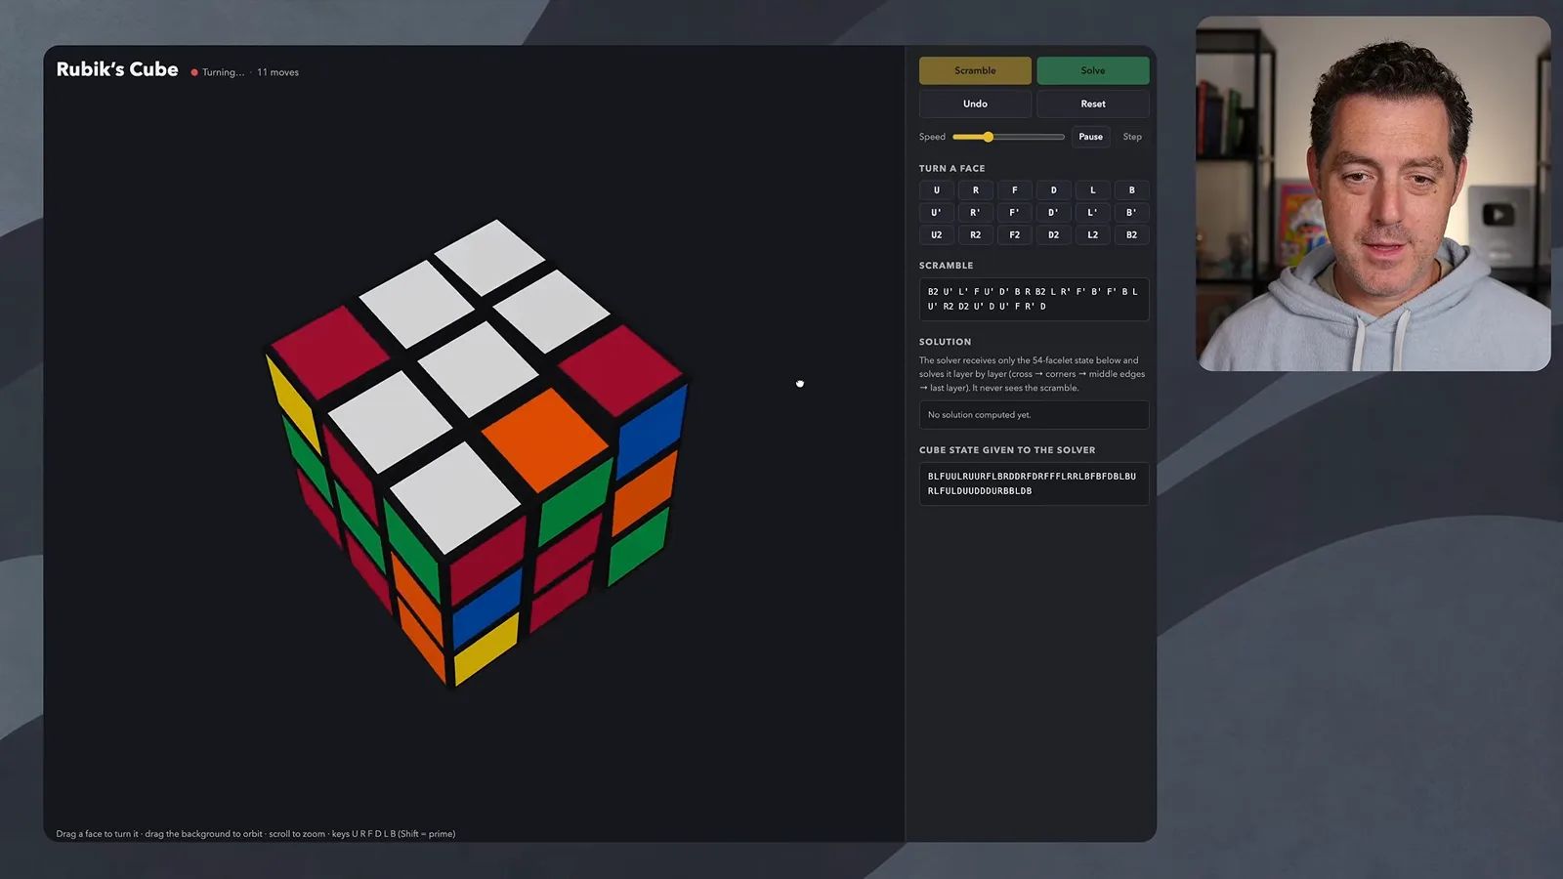Image resolution: width=1563 pixels, height=879 pixels.
Task: Apply the R2 double turn
Action: click(975, 234)
